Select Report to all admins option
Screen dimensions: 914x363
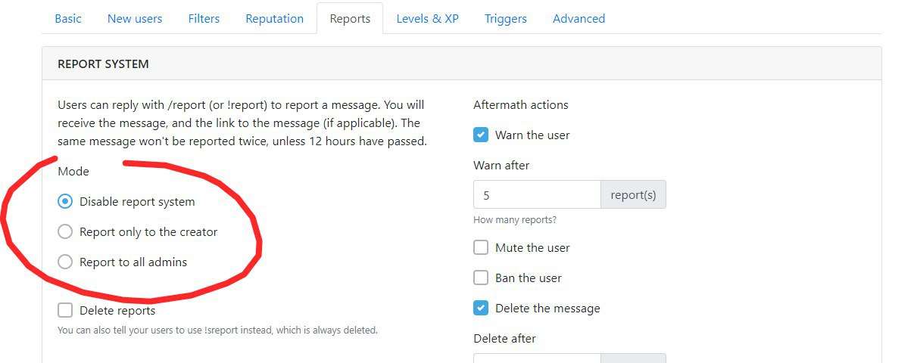(65, 262)
